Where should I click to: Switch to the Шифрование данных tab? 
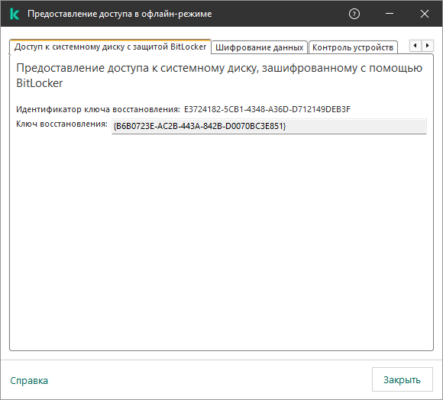tap(260, 47)
